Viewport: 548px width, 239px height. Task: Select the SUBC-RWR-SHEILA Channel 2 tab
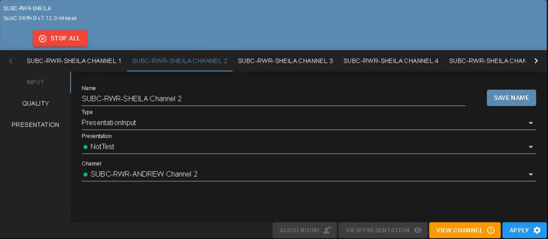(x=180, y=61)
